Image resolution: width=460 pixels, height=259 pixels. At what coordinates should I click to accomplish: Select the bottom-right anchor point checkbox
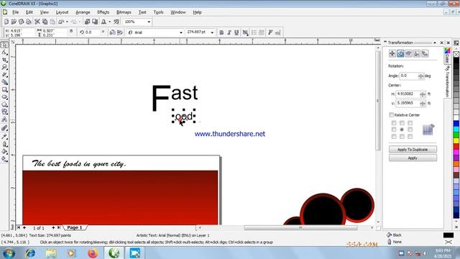pyautogui.click(x=410, y=136)
